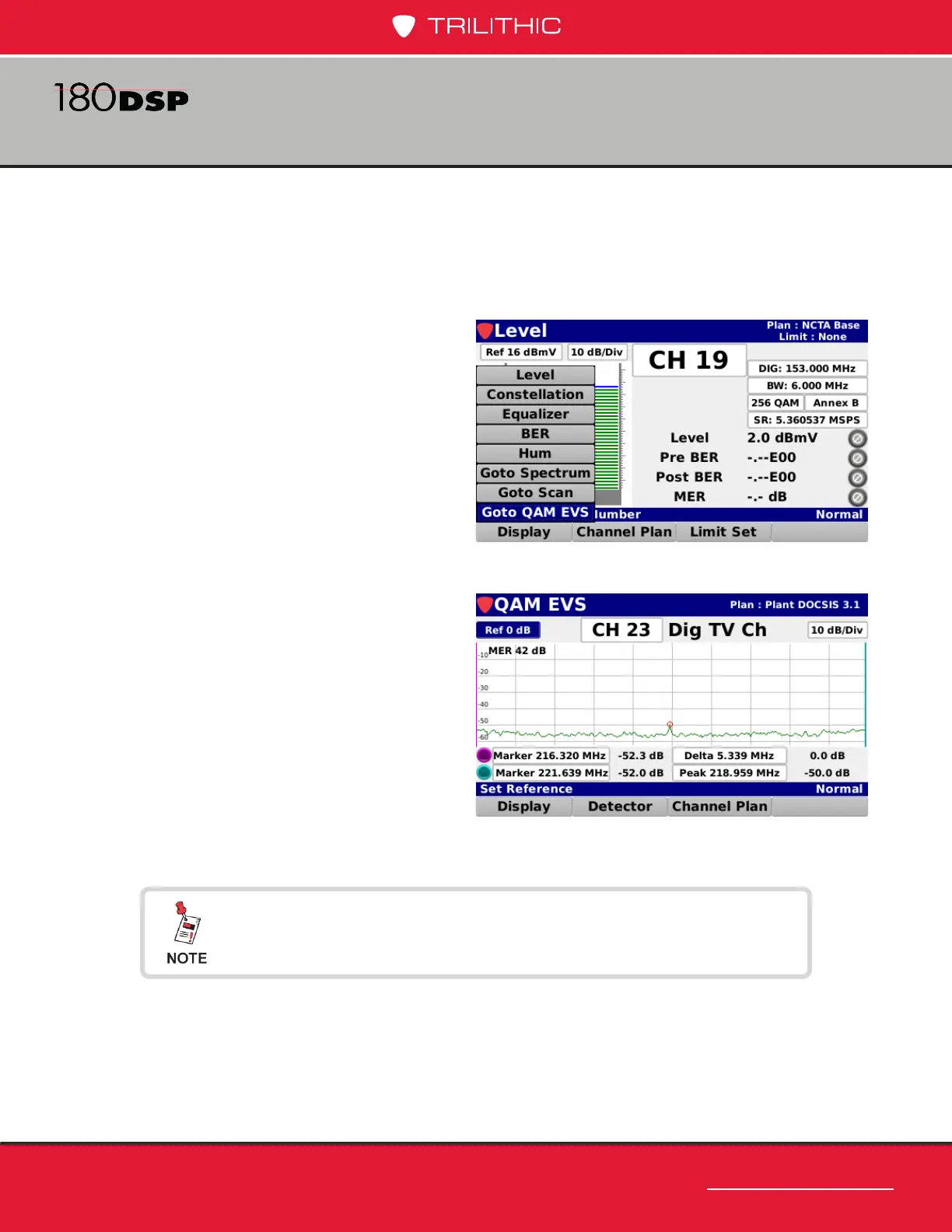Select BER from the mode menu
The height and width of the screenshot is (1232, 952).
point(535,433)
